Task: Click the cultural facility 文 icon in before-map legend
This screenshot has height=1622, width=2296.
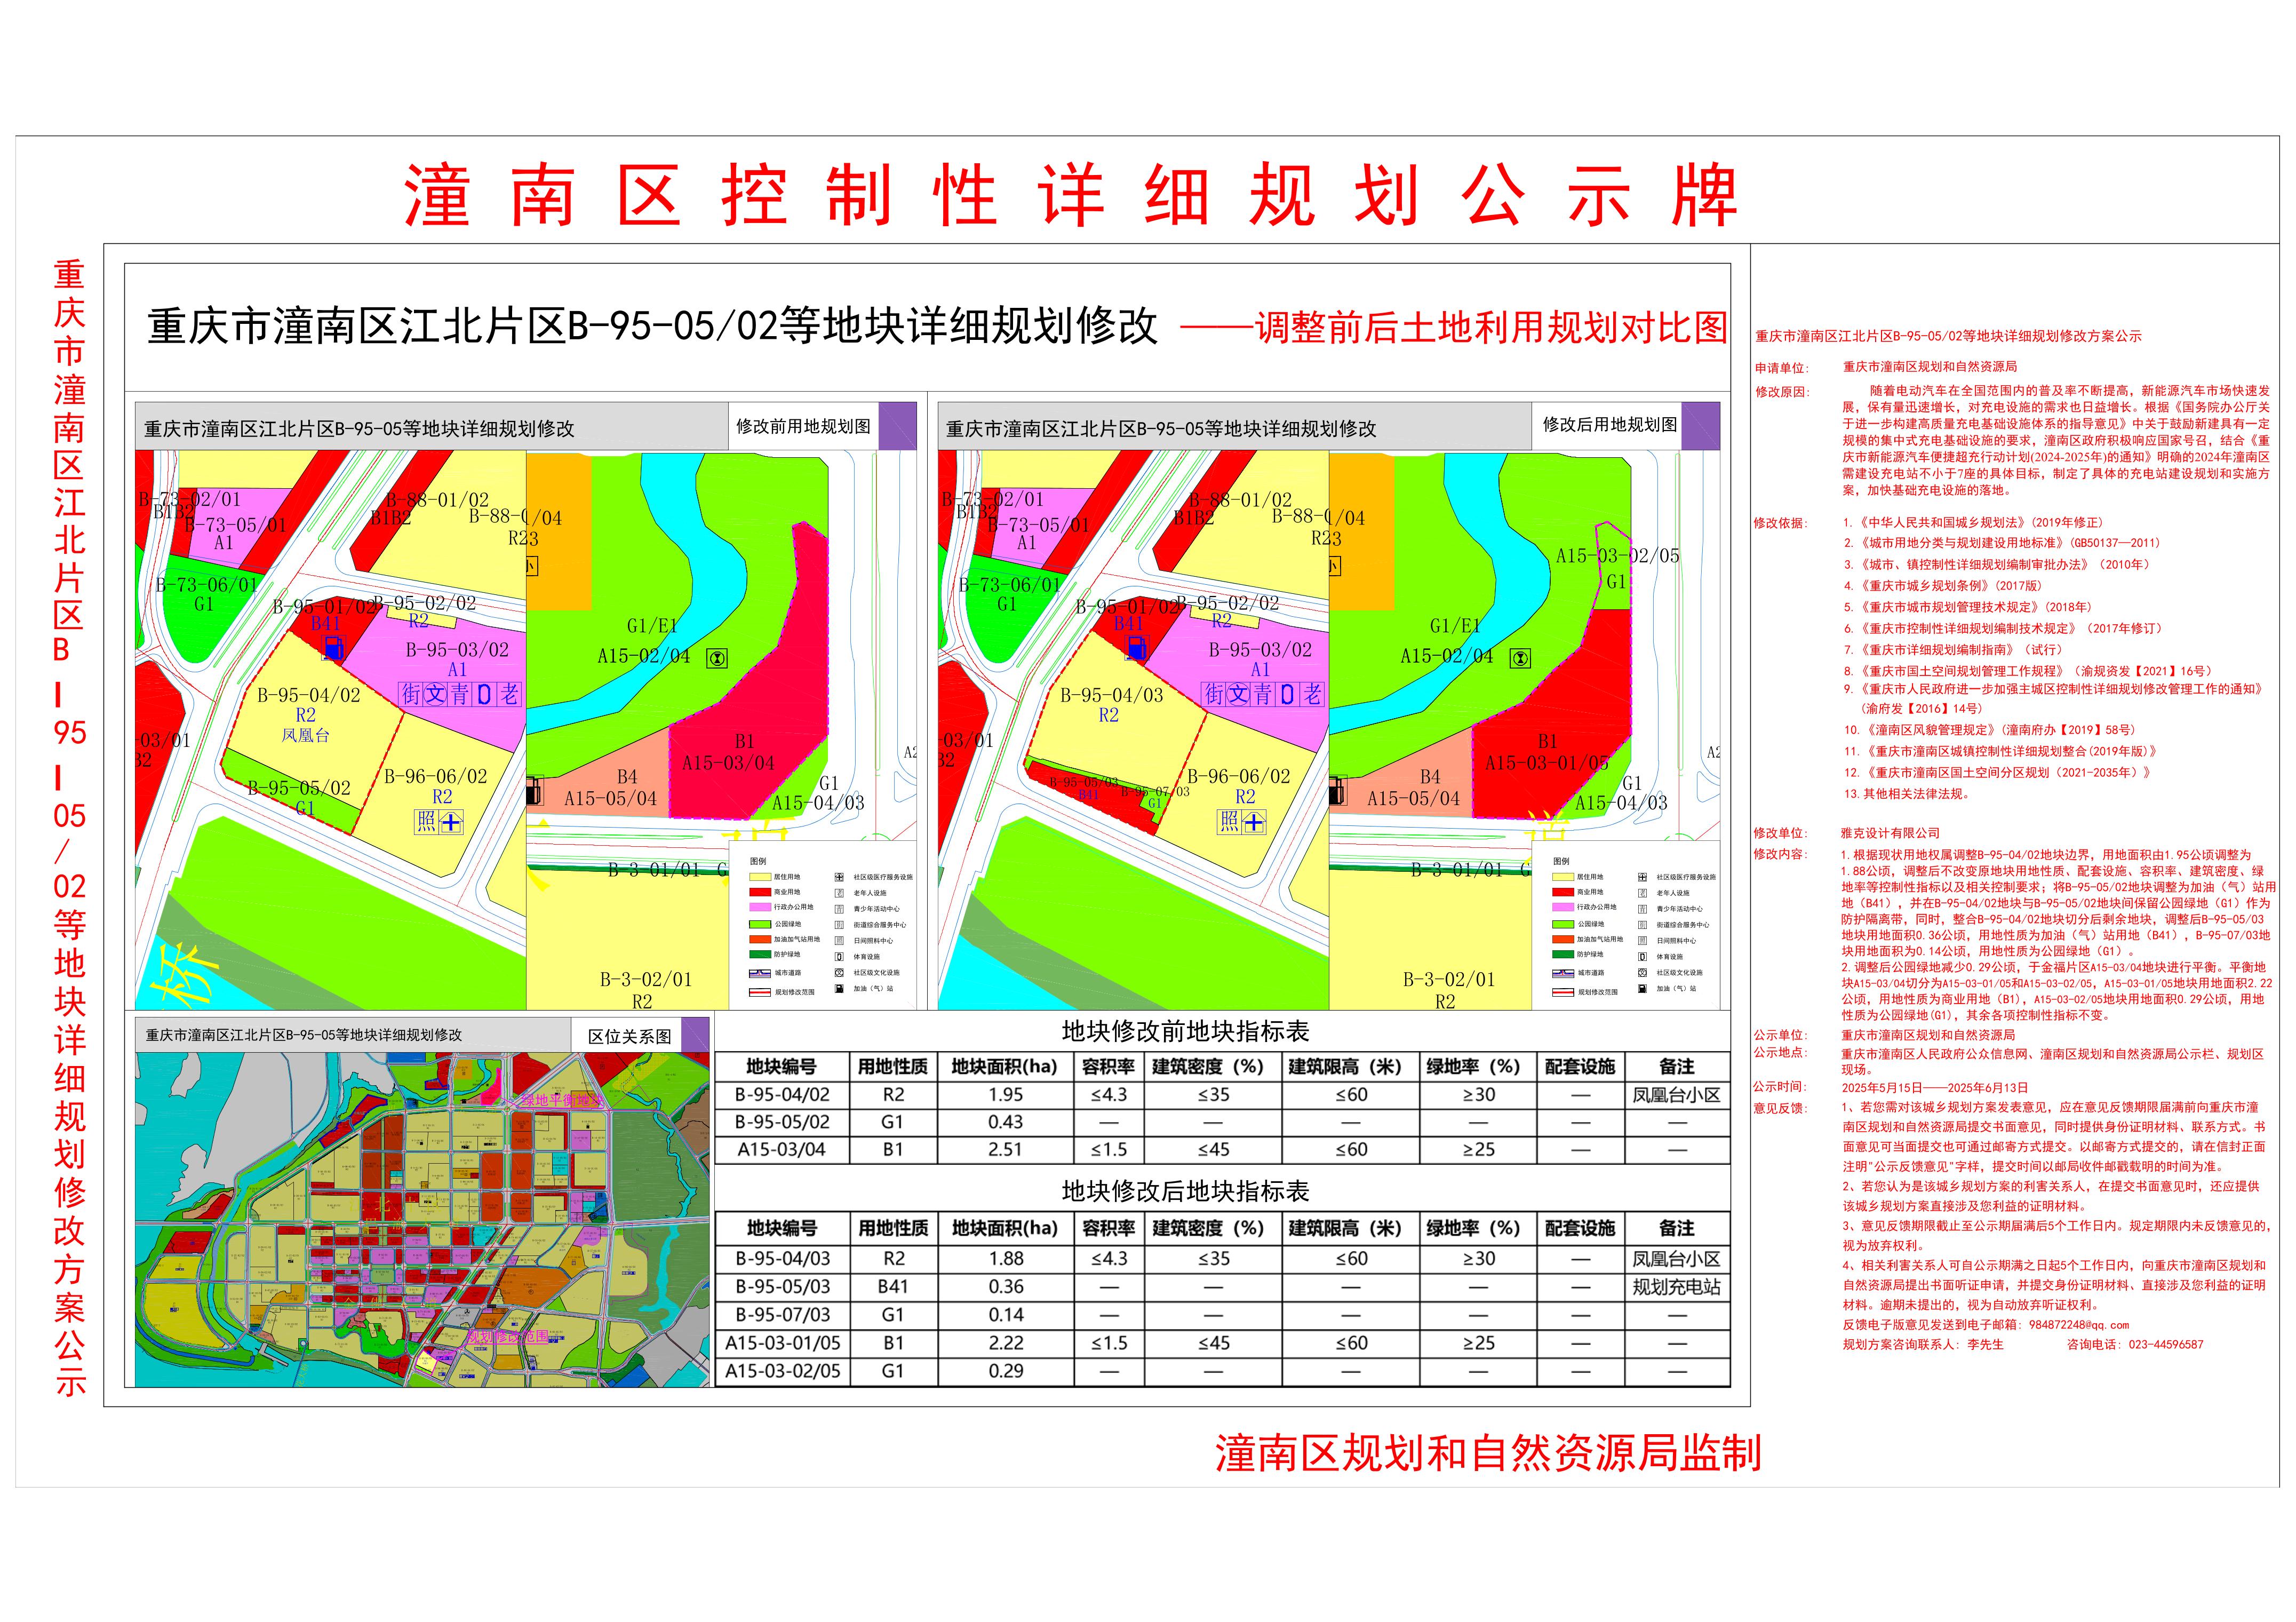Action: pos(839,973)
